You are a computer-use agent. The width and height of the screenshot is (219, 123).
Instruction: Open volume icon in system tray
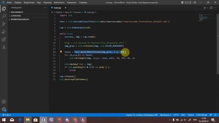click(x=185, y=120)
